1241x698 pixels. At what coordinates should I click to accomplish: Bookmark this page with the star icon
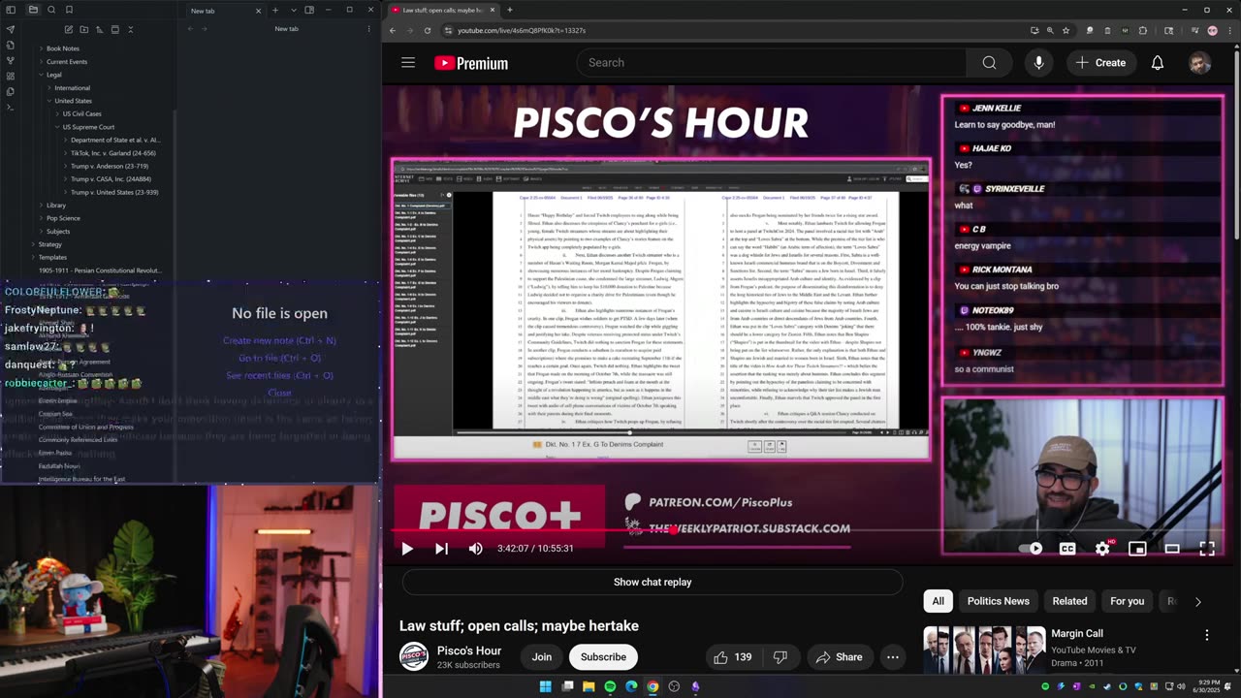point(1066,30)
